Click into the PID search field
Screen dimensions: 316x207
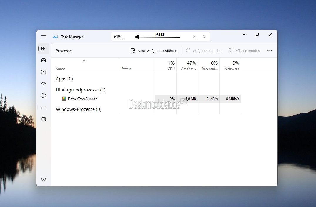click(160, 37)
